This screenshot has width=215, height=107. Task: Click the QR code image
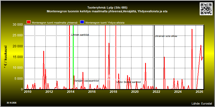pos(206,9)
